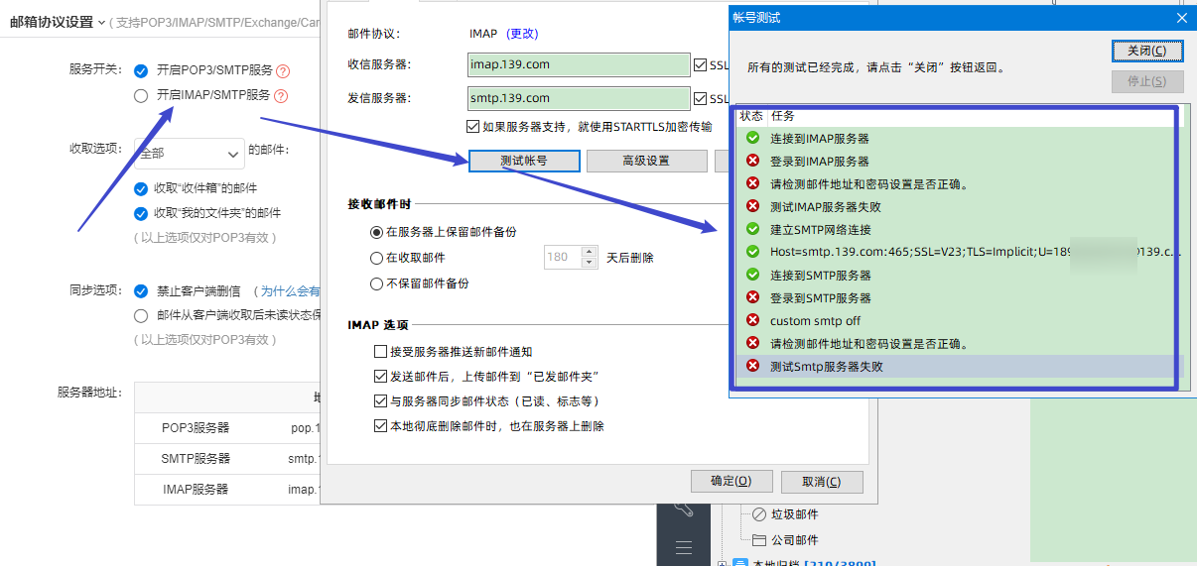1197x566 pixels.
Task: Click the 任务 column header
Action: tap(784, 116)
